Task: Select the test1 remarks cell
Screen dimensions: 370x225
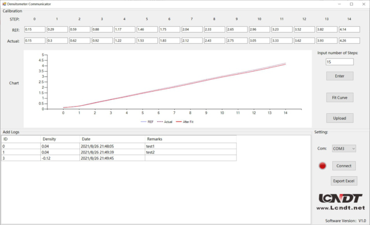Action: (x=191, y=146)
